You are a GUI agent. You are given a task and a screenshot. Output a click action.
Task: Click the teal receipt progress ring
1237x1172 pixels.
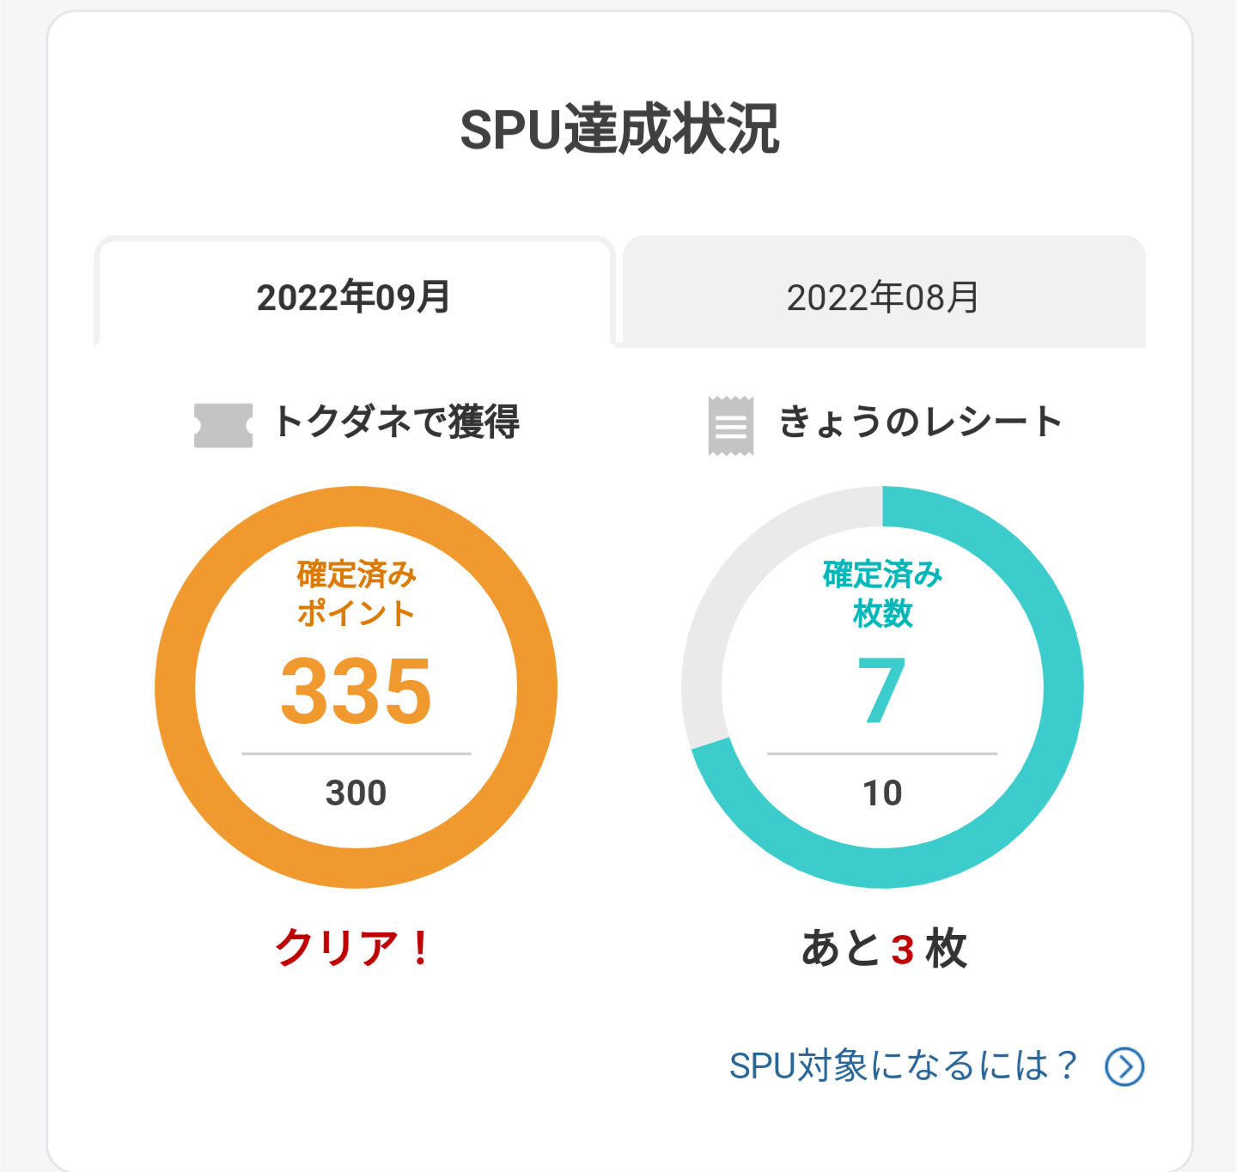(x=1063, y=687)
